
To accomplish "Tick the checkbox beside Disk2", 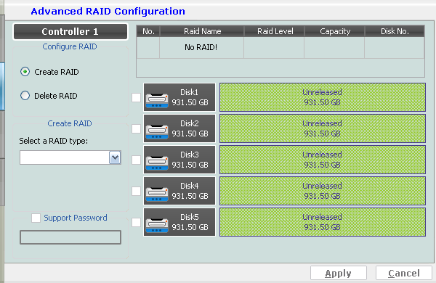I will (137, 129).
